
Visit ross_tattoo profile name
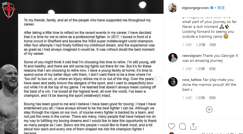192,80
